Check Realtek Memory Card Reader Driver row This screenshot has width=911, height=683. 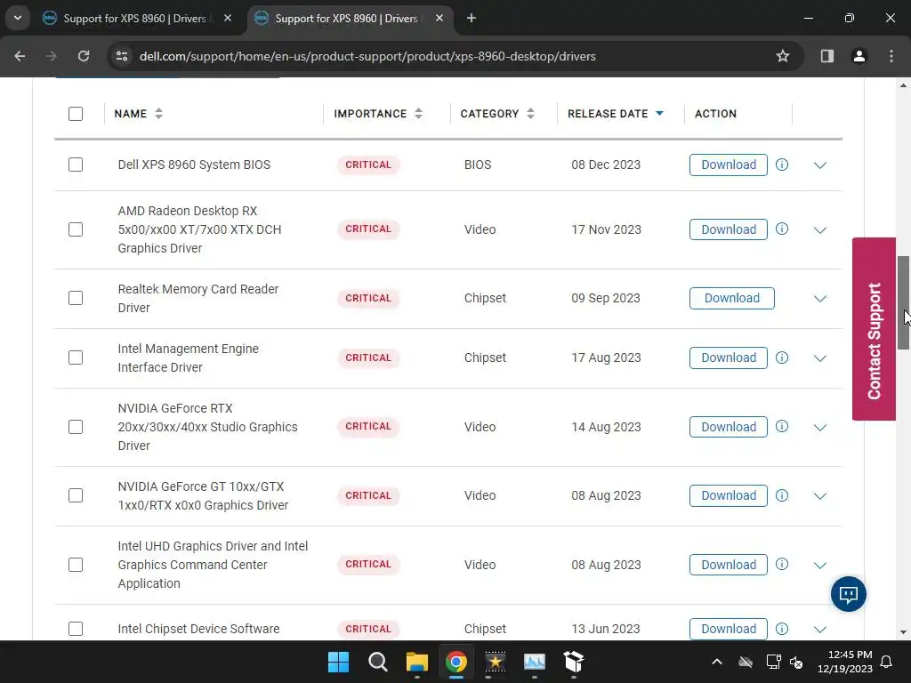tap(76, 298)
